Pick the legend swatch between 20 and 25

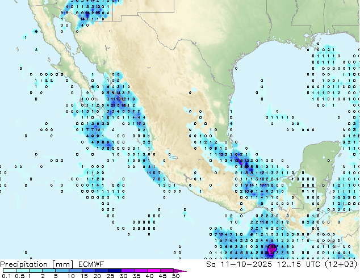101,271
